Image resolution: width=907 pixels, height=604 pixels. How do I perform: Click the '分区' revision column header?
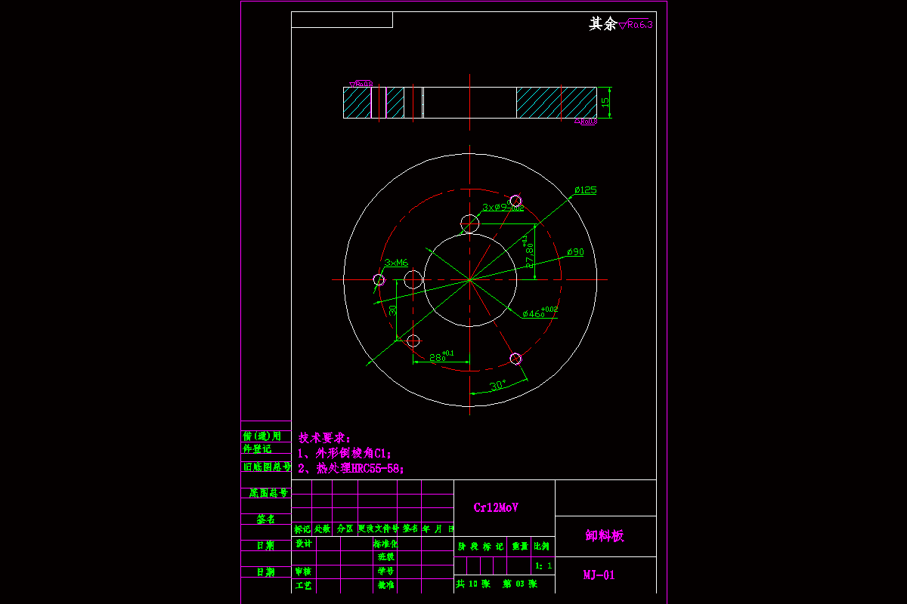tap(345, 529)
